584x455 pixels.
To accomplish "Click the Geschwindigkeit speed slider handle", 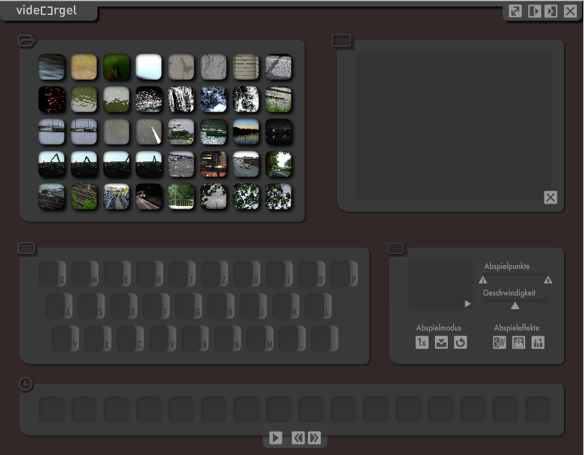I will pyautogui.click(x=515, y=305).
